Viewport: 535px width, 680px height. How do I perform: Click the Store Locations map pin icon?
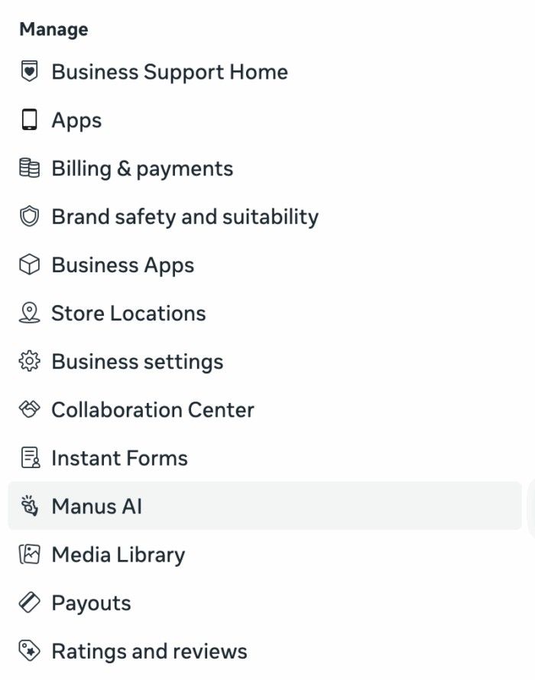coord(28,313)
